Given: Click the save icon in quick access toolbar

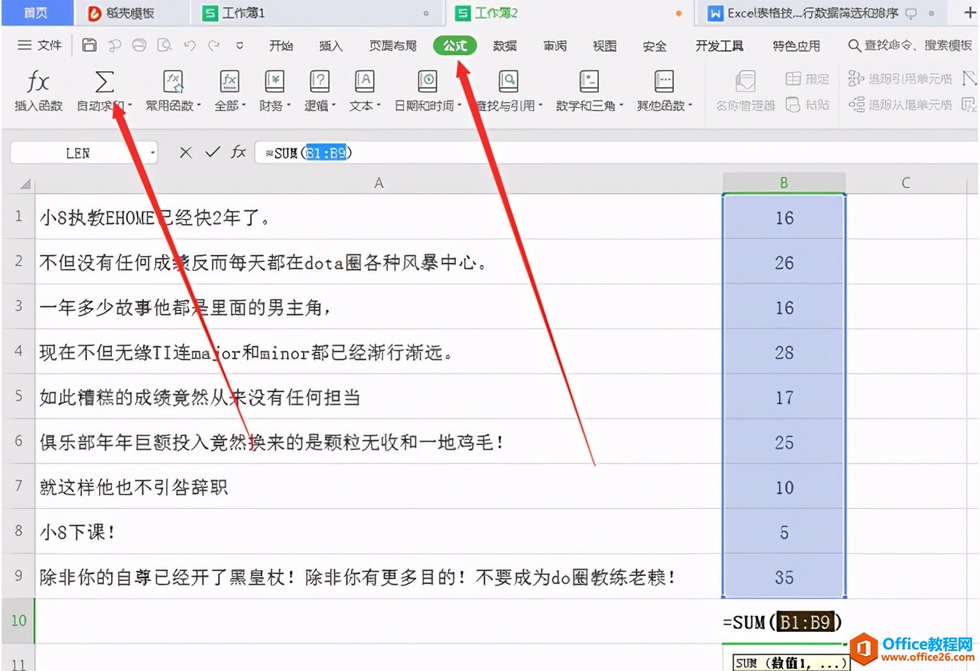Looking at the screenshot, I should coord(90,46).
